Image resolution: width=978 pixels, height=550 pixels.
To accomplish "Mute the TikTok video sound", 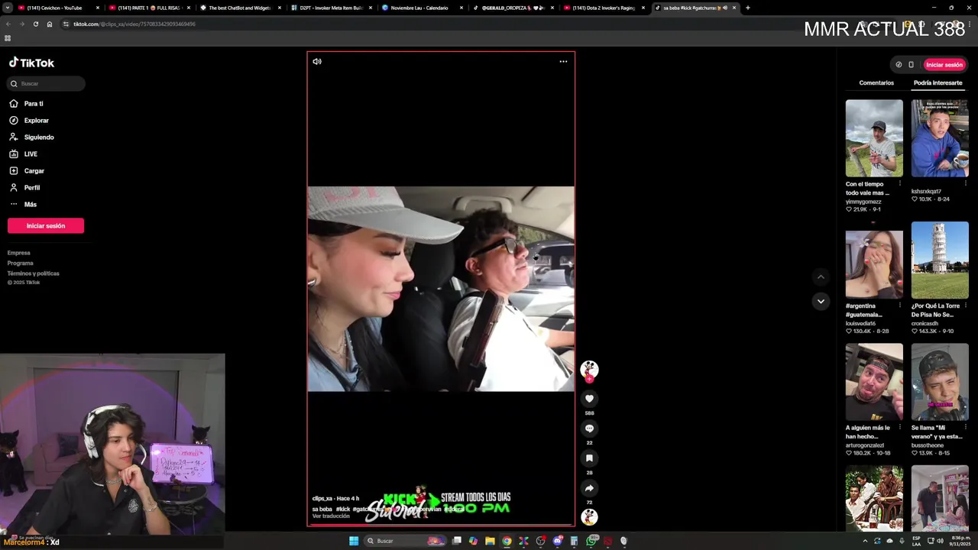I will pyautogui.click(x=317, y=62).
